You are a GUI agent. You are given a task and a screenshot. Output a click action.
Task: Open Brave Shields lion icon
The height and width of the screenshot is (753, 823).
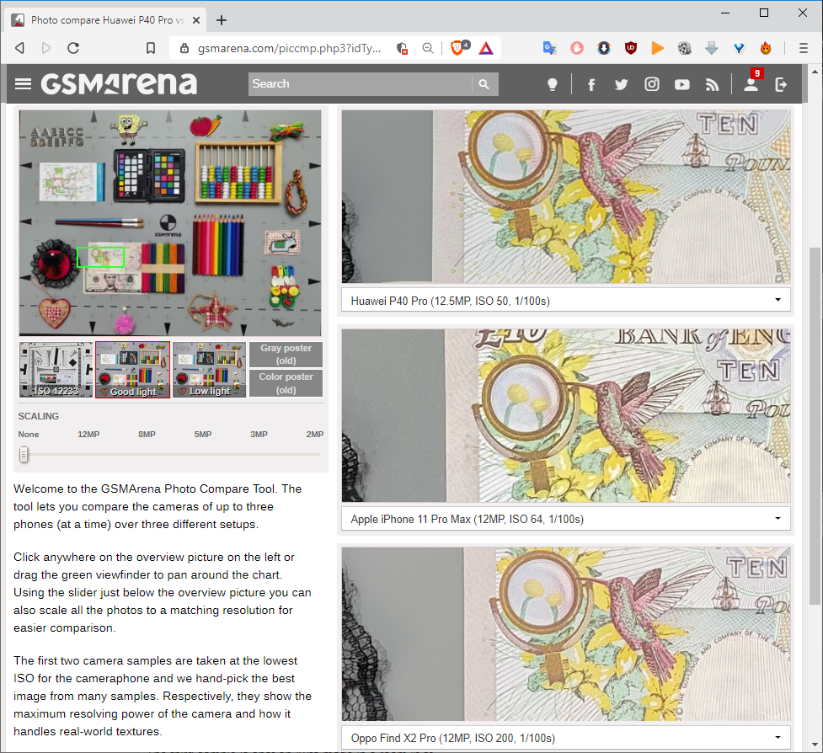click(x=459, y=48)
